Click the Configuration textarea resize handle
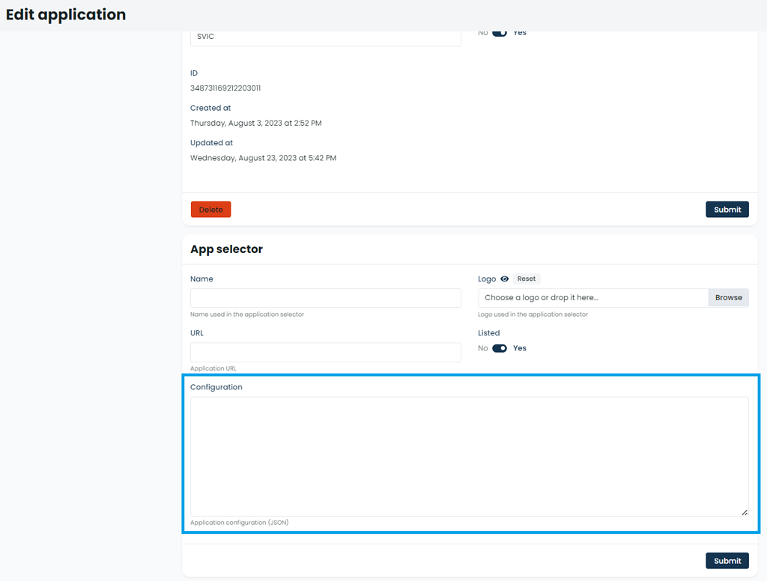767x581 pixels. [x=744, y=512]
